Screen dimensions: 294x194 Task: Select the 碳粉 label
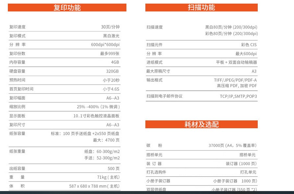154,145
